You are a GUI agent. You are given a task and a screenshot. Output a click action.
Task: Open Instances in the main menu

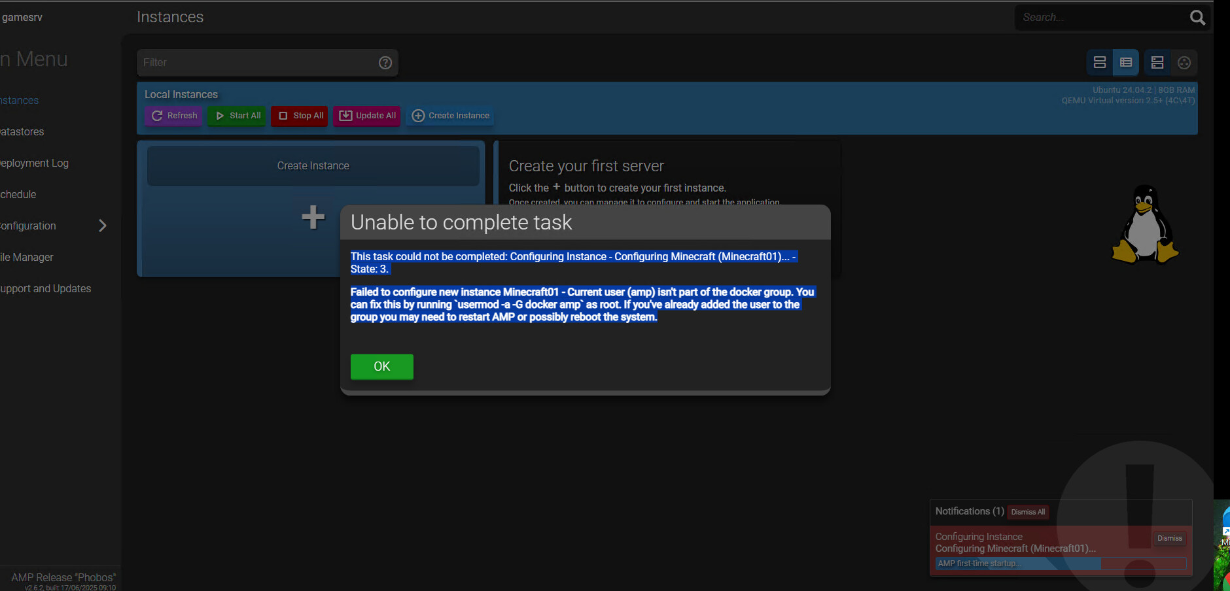pyautogui.click(x=20, y=101)
